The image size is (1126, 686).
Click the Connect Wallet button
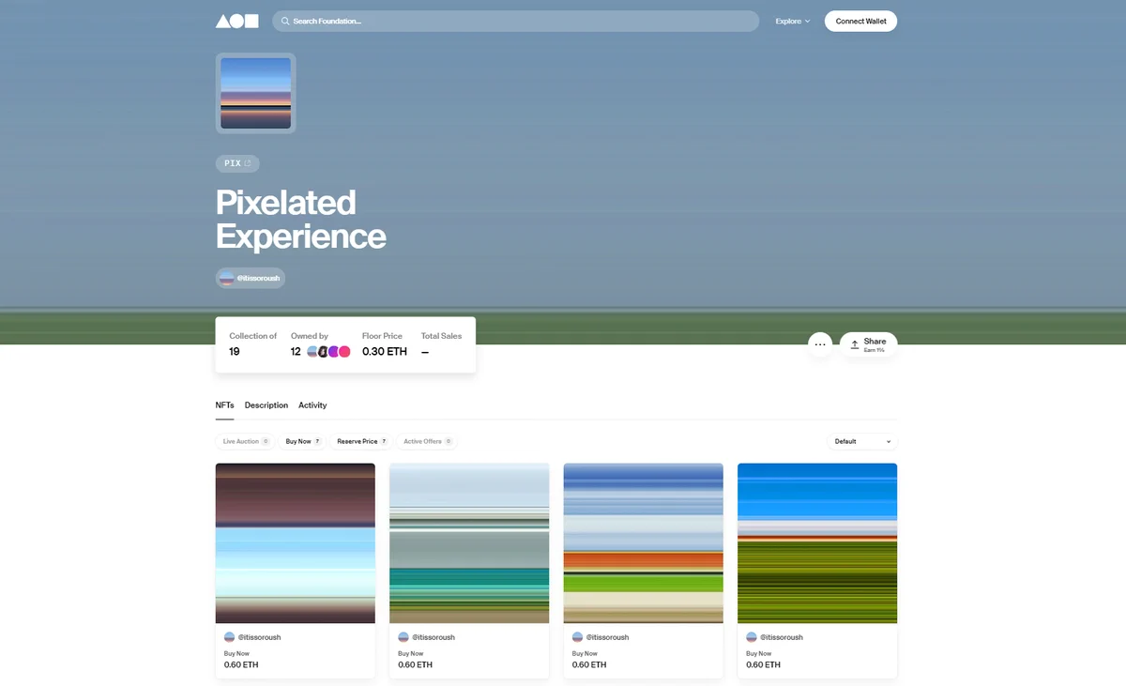tap(860, 21)
